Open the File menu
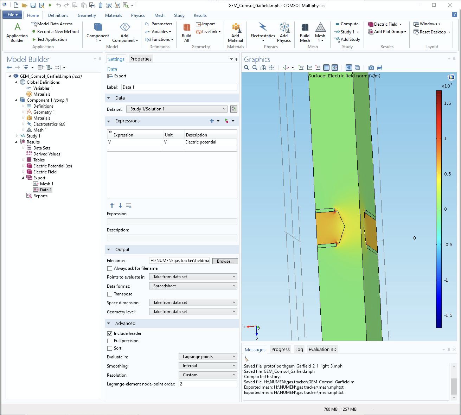Screen dimensions: 461x415 click(13, 15)
